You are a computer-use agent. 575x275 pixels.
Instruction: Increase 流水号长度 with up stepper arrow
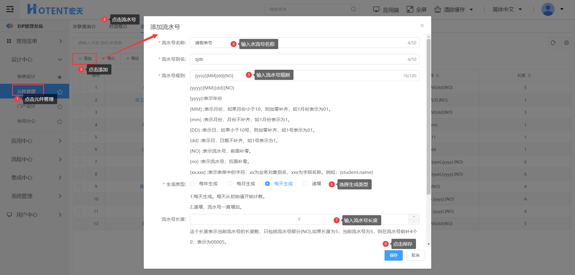tap(414, 217)
